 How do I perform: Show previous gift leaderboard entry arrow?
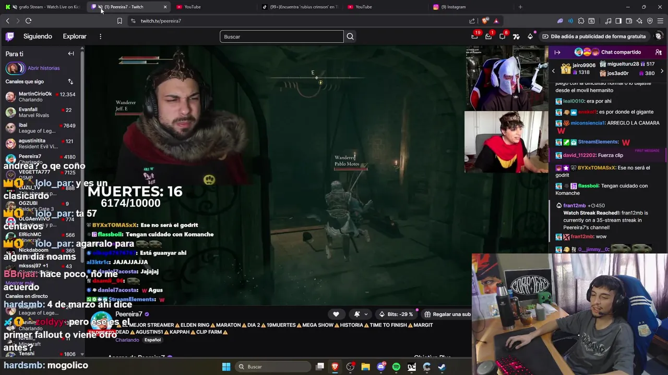click(x=554, y=71)
